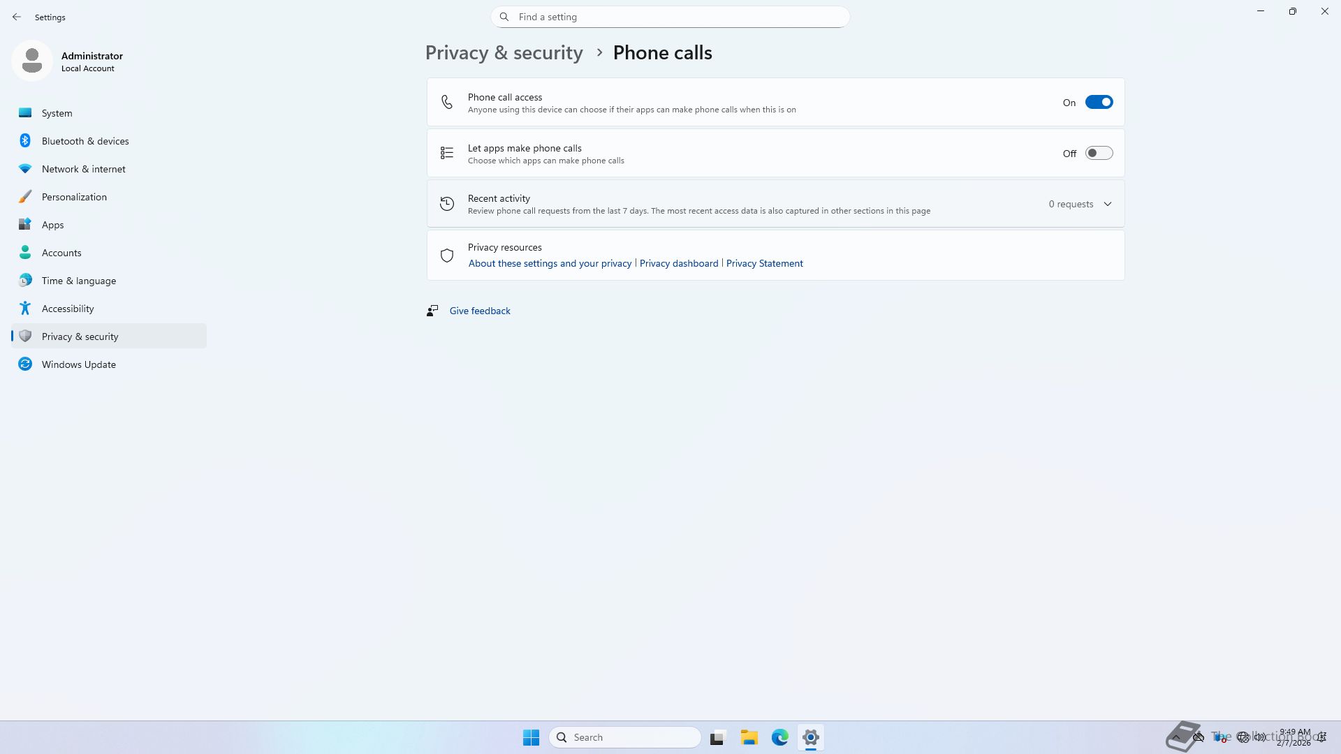Navigate to Privacy & security breadcrumb
The image size is (1341, 754).
click(504, 53)
